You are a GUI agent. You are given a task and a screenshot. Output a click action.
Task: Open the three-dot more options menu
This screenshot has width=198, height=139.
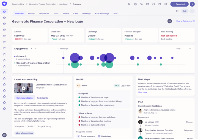tap(192, 11)
